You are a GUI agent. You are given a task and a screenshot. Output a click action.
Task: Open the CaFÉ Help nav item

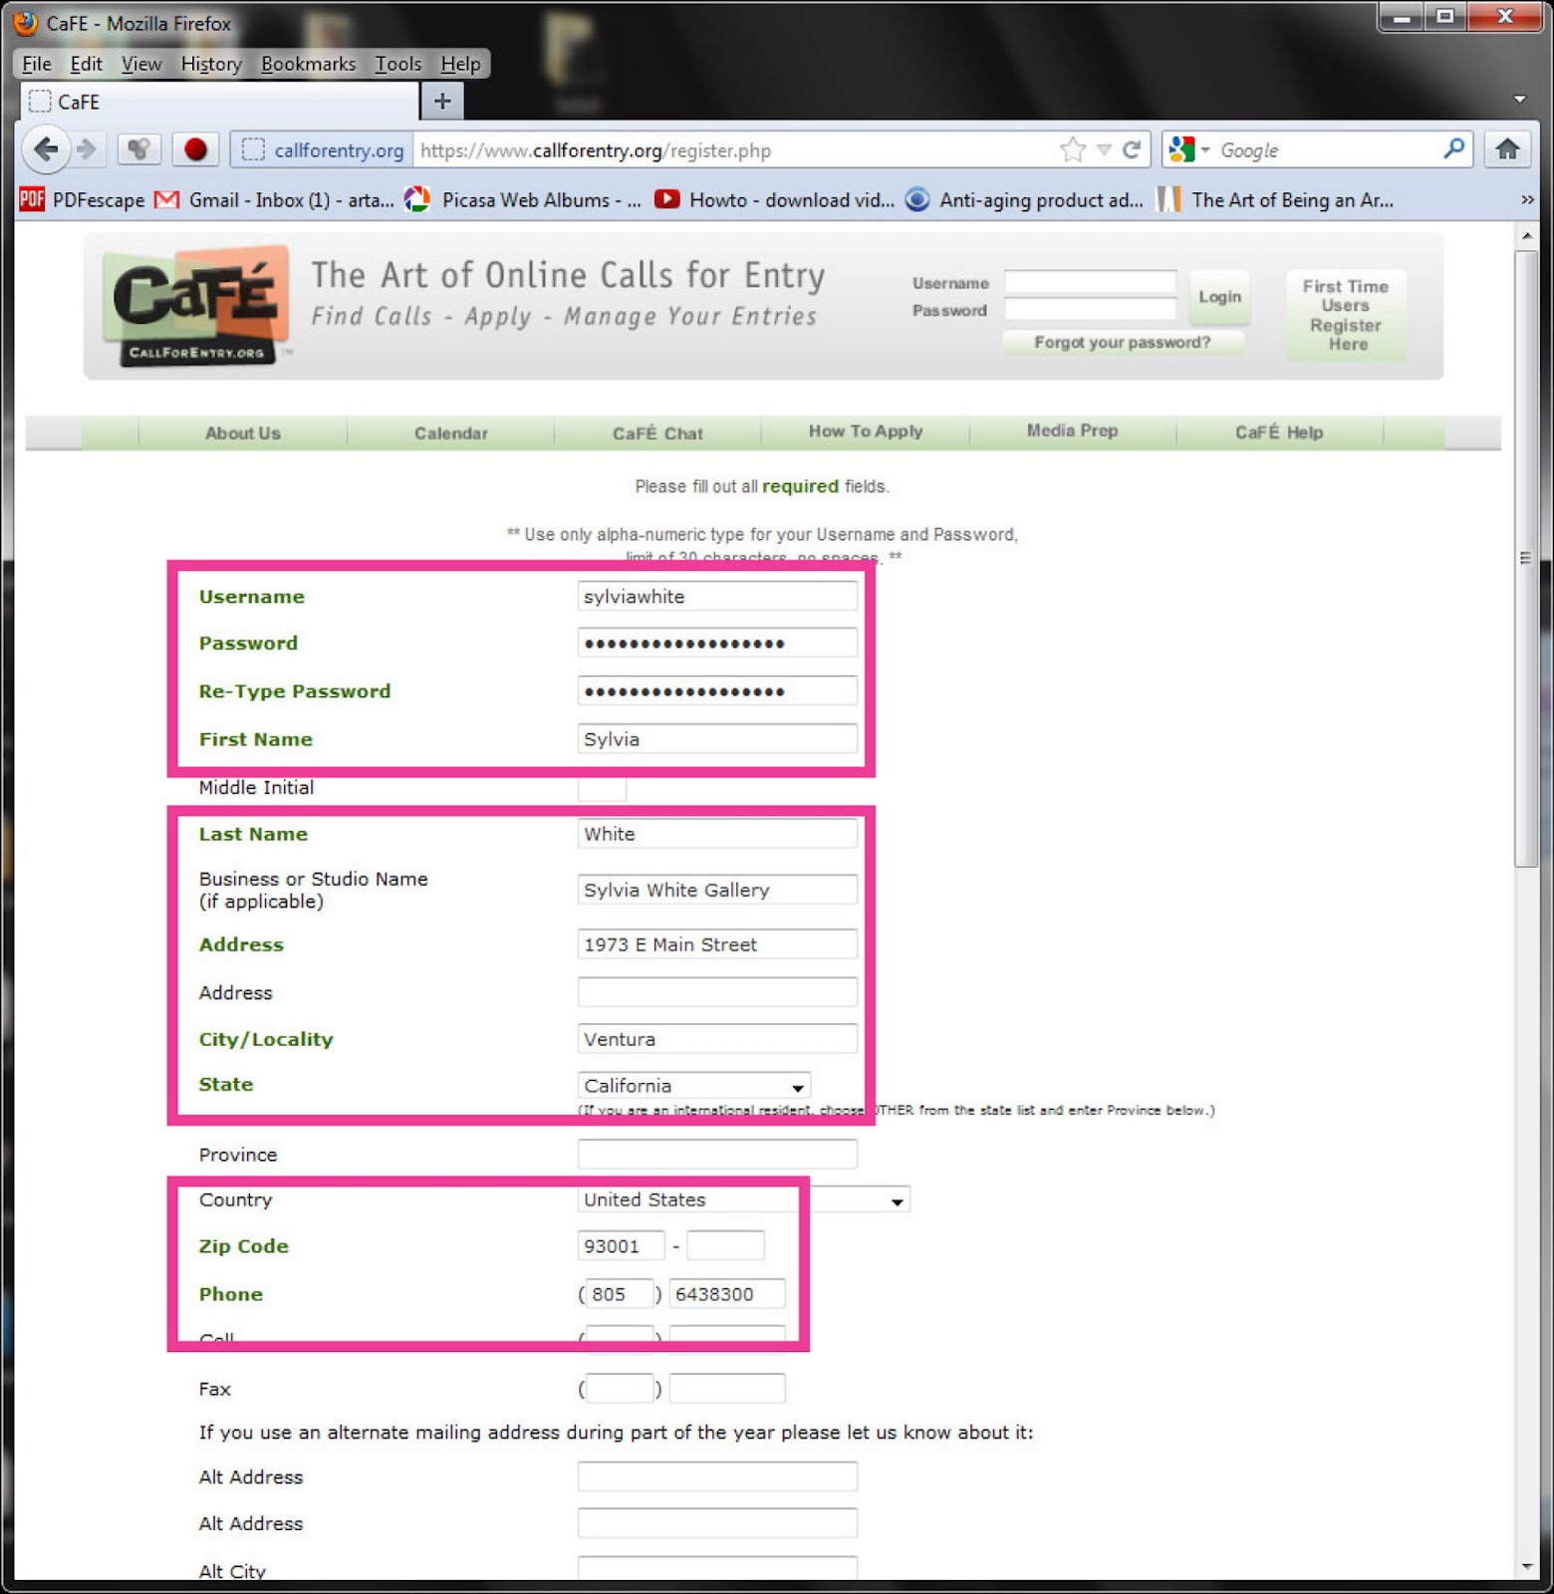click(x=1279, y=432)
